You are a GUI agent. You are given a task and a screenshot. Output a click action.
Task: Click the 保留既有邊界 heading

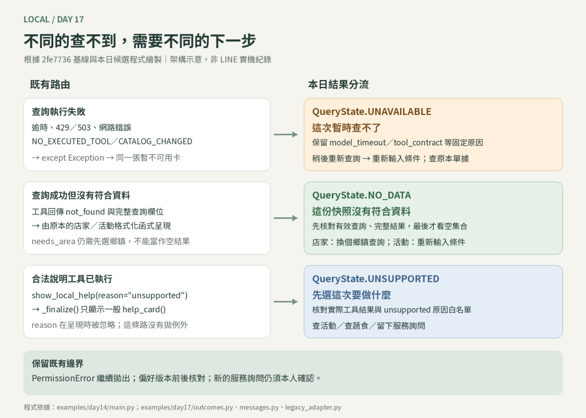58,364
